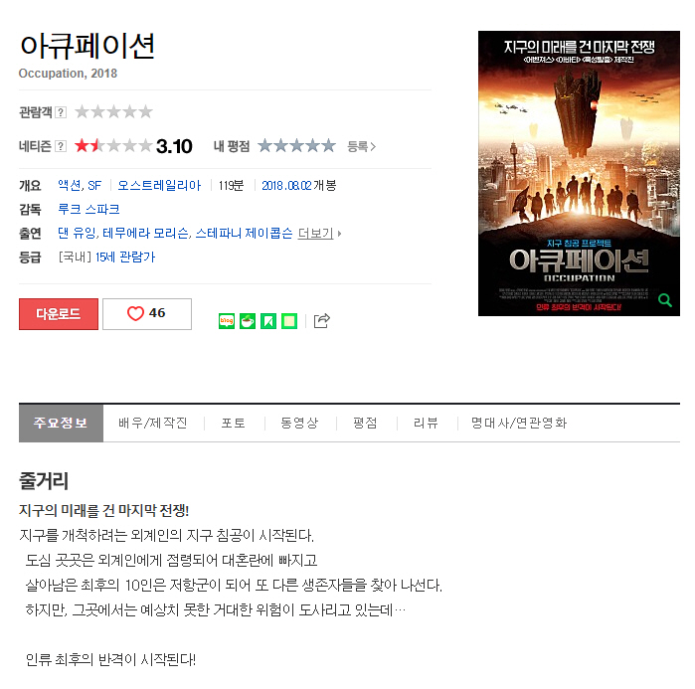Enlarge the poster with the magnifier icon

point(664,300)
